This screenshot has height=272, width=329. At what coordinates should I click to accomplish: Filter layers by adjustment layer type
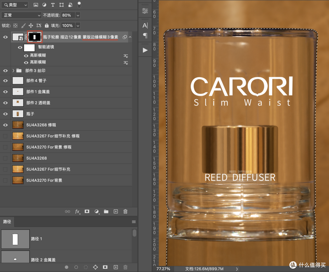tap(44, 5)
